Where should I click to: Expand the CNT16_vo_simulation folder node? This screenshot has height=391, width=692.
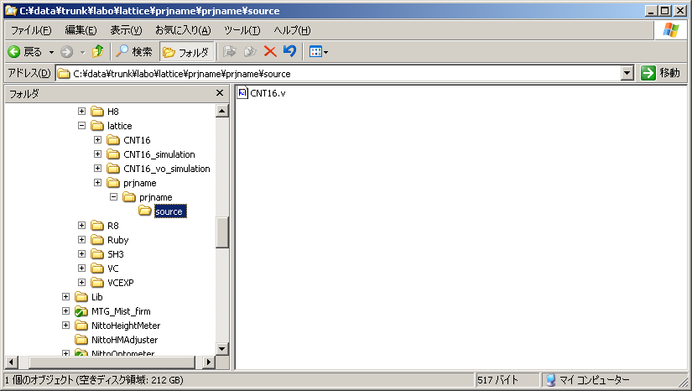(97, 168)
